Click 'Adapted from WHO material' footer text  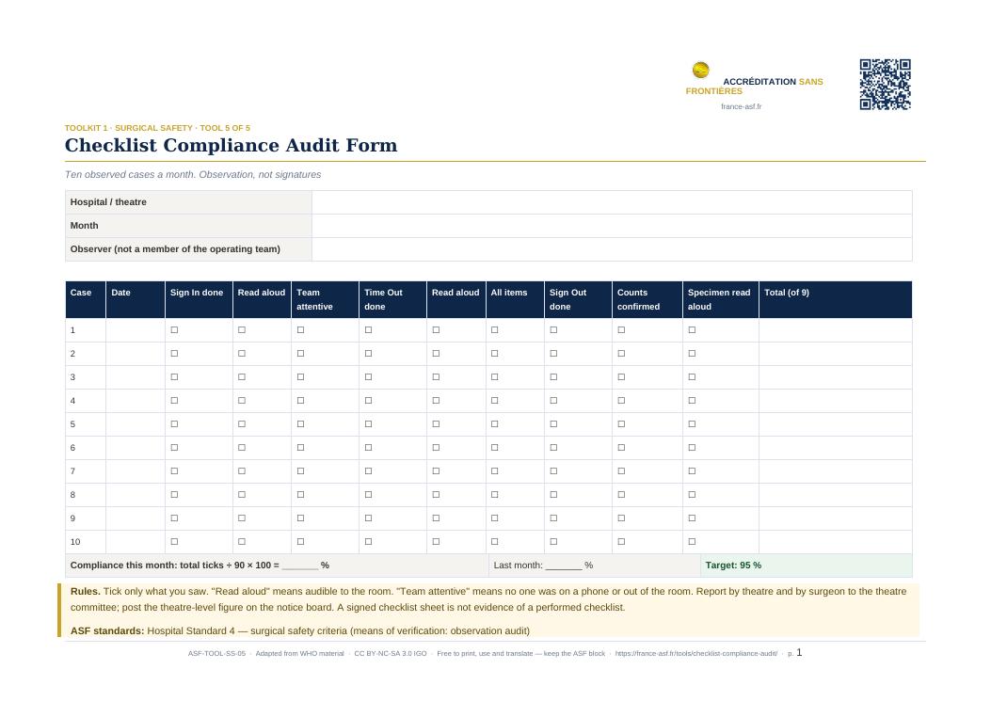[x=299, y=654]
